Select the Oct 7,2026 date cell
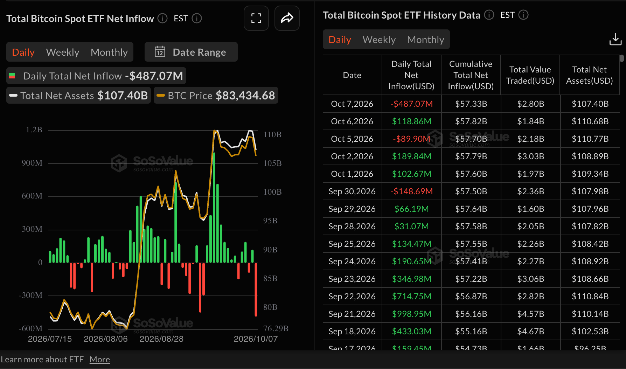The width and height of the screenshot is (626, 369). 352,104
